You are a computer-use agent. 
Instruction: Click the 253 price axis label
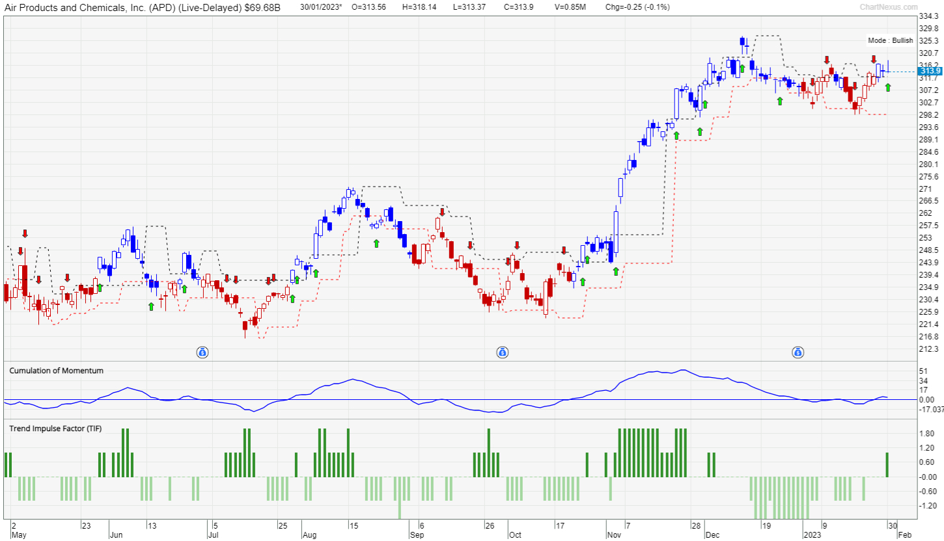point(924,237)
